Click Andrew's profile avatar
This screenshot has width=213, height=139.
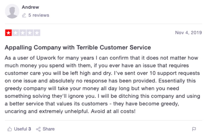[12, 11]
